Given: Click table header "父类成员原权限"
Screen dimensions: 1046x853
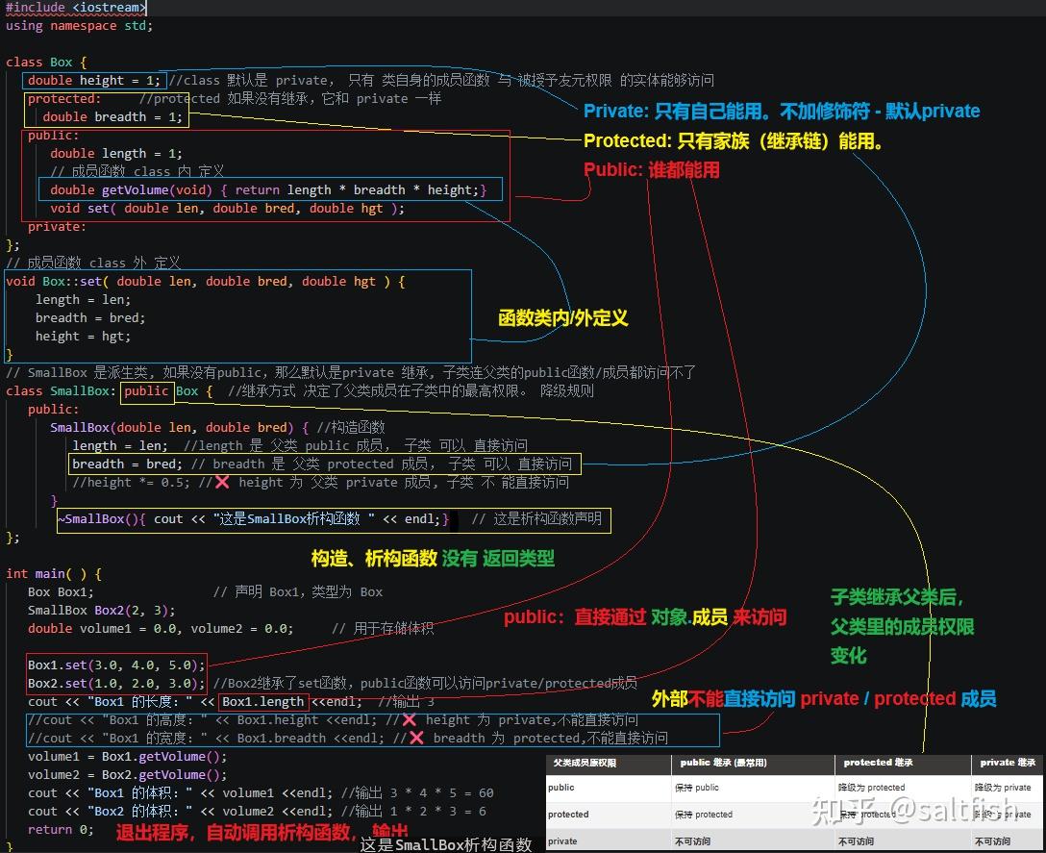Looking at the screenshot, I should coord(585,763).
